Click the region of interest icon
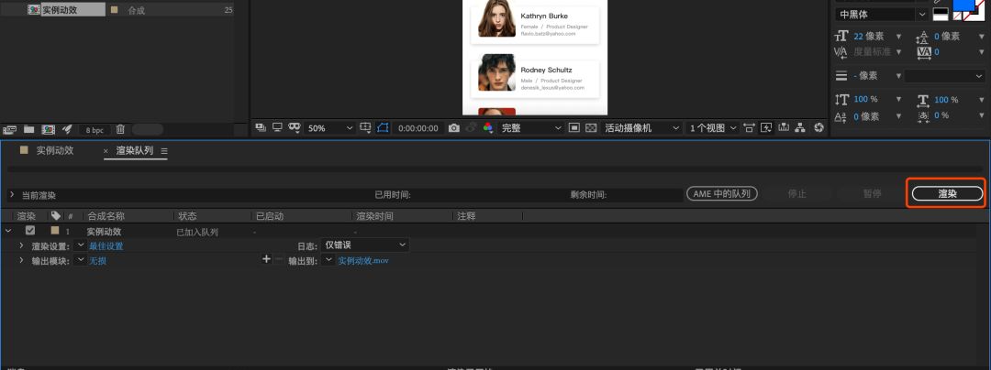The image size is (991, 370). [x=573, y=128]
